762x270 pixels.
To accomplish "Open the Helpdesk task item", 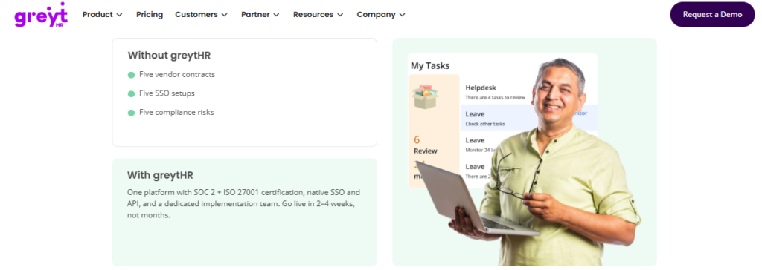I will tap(495, 92).
